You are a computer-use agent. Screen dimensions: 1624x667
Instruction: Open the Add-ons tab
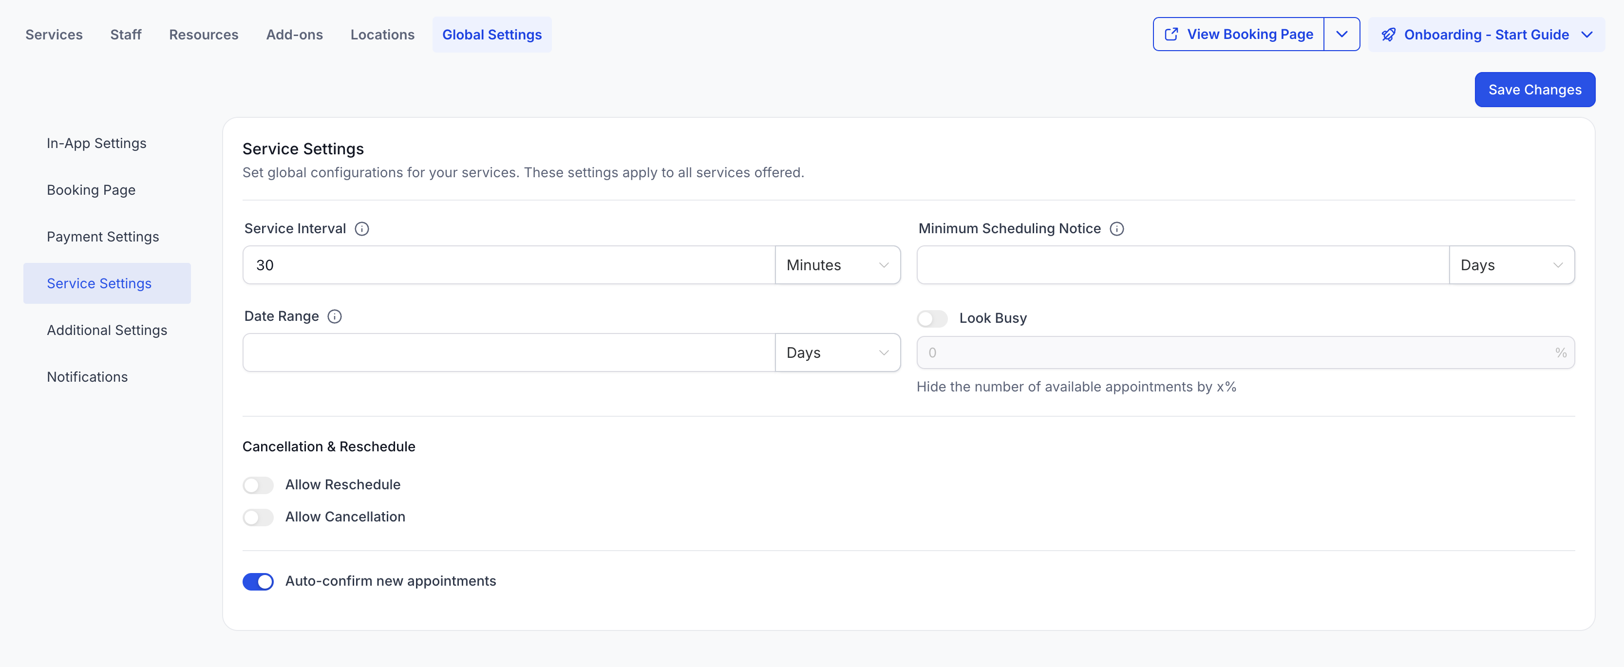coord(294,35)
